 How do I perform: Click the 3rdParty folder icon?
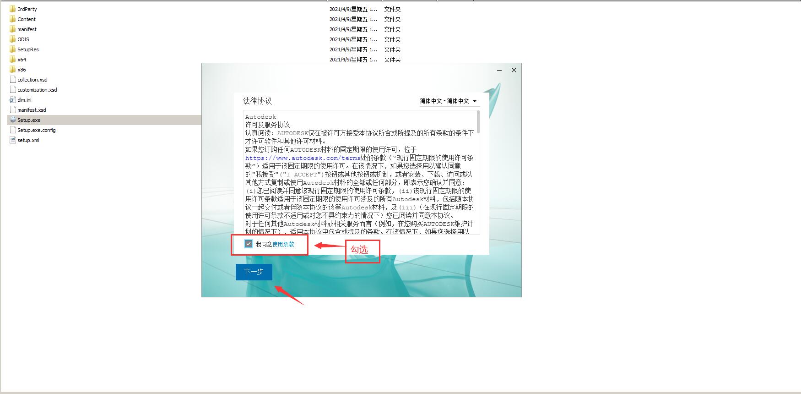(12, 9)
